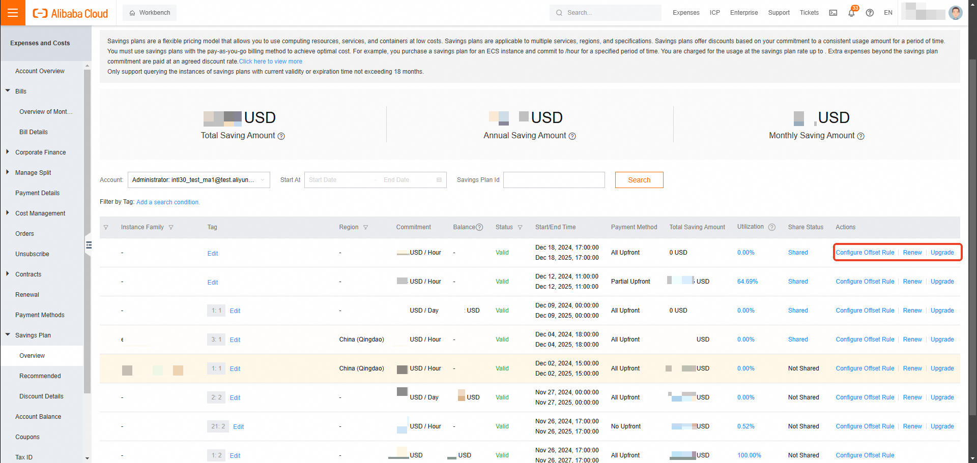The width and height of the screenshot is (977, 463).
Task: Open Discount Details in sidebar
Action: 41,396
